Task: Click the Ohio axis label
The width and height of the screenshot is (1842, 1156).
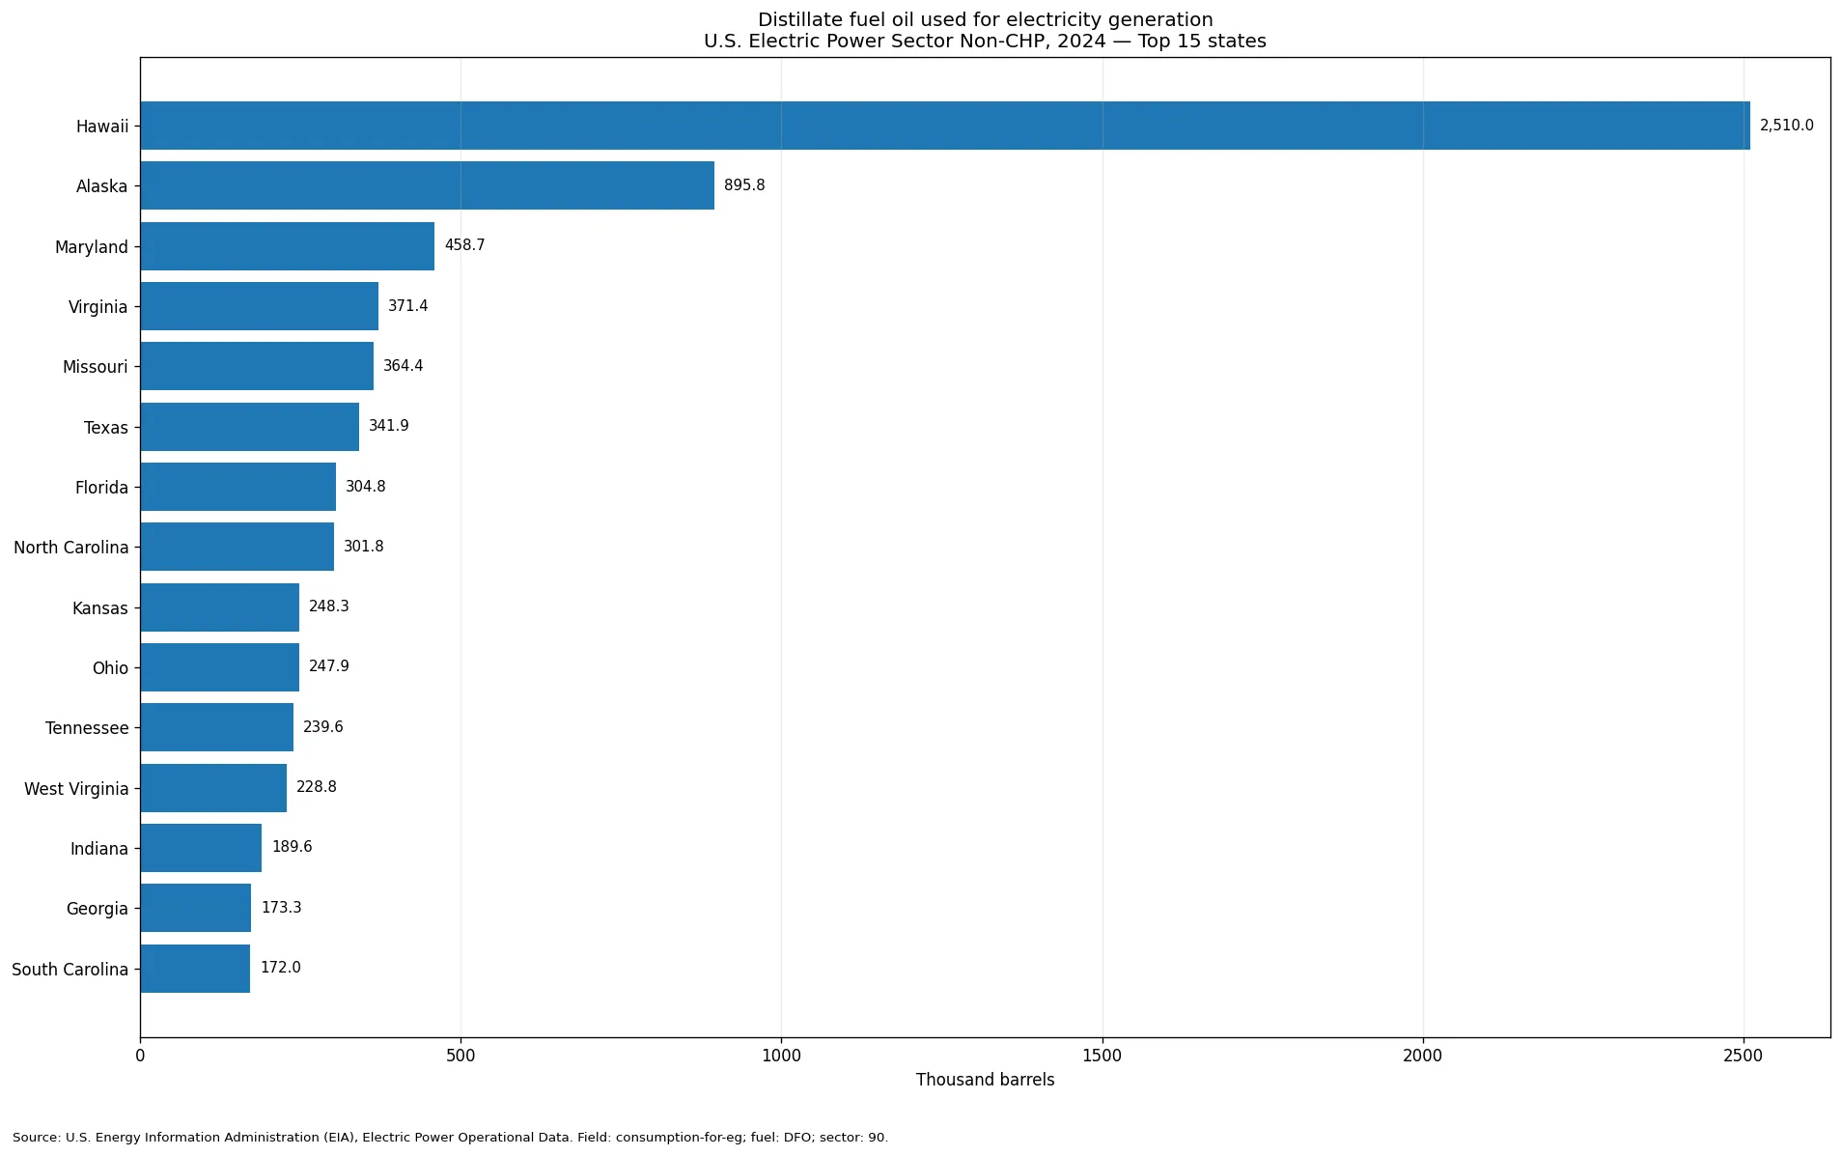Action: 111,668
